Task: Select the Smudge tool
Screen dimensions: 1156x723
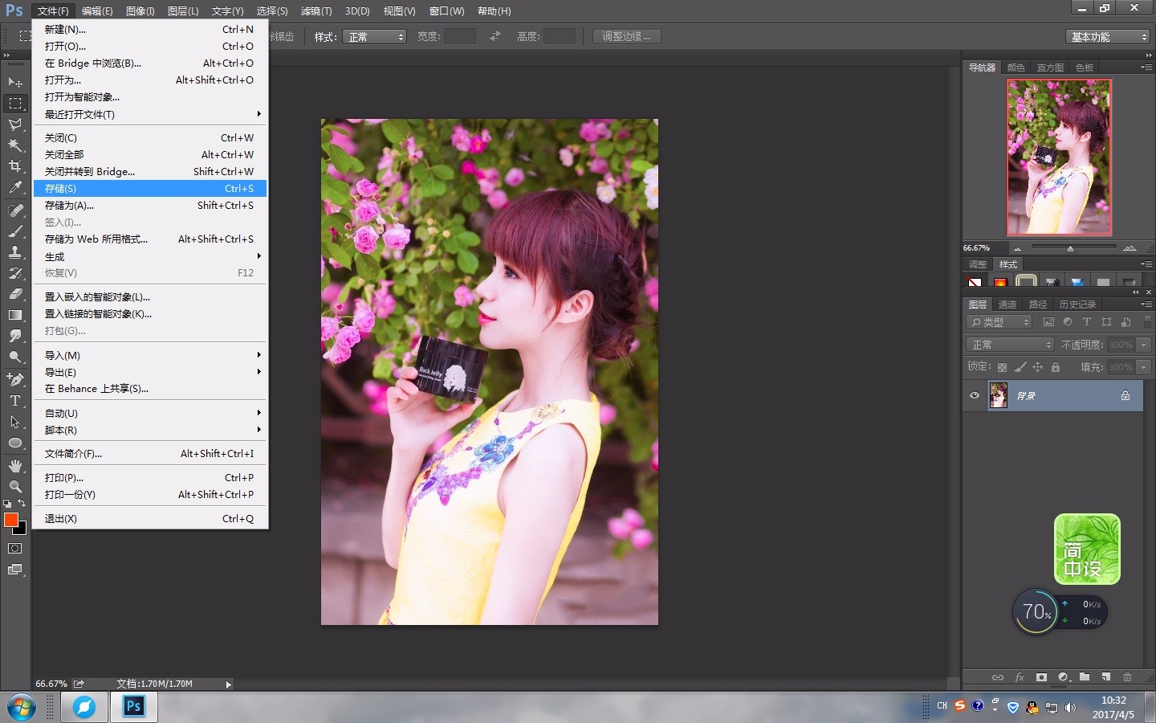Action: pos(15,336)
